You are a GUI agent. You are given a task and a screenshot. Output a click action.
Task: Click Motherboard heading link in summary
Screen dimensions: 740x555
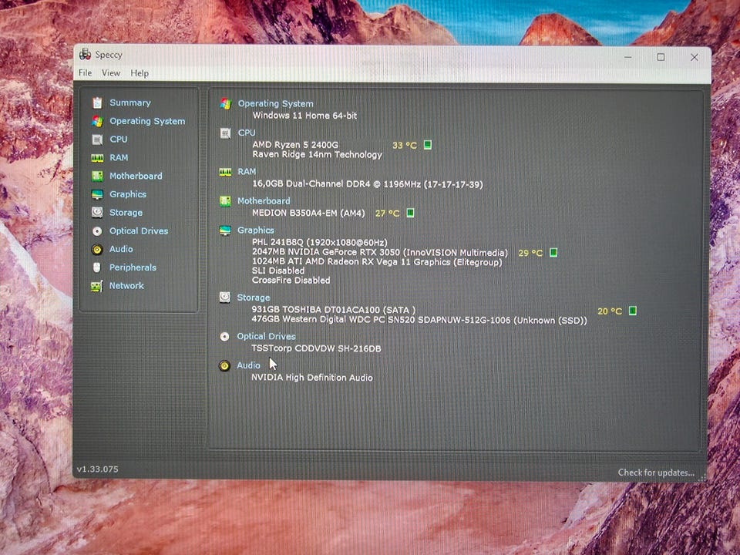coord(264,201)
